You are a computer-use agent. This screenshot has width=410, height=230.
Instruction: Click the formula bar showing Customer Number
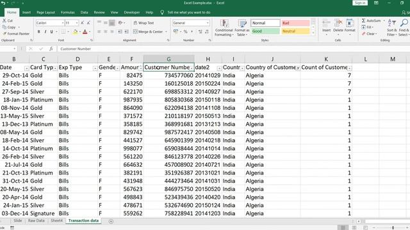coord(233,49)
